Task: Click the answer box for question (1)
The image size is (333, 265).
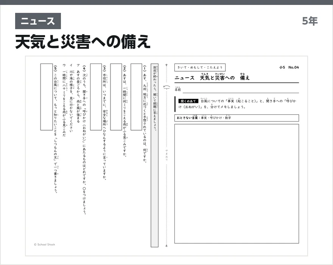Action: [136, 97]
